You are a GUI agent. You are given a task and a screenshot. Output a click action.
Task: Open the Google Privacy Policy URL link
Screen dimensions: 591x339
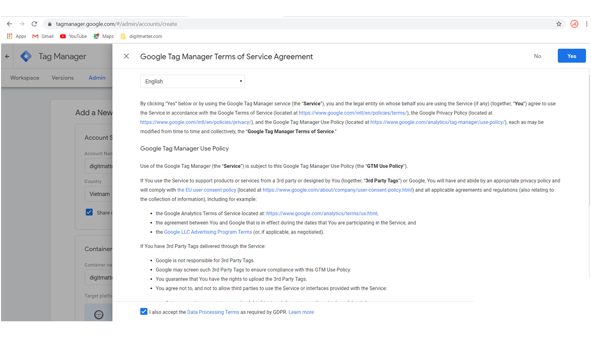pyautogui.click(x=197, y=122)
